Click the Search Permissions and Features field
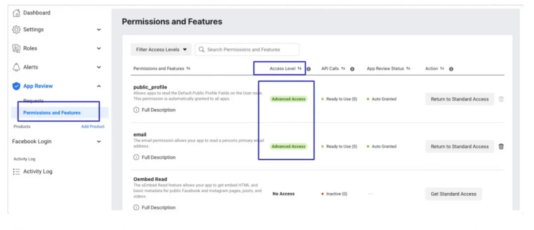534x230 pixels. click(x=247, y=50)
